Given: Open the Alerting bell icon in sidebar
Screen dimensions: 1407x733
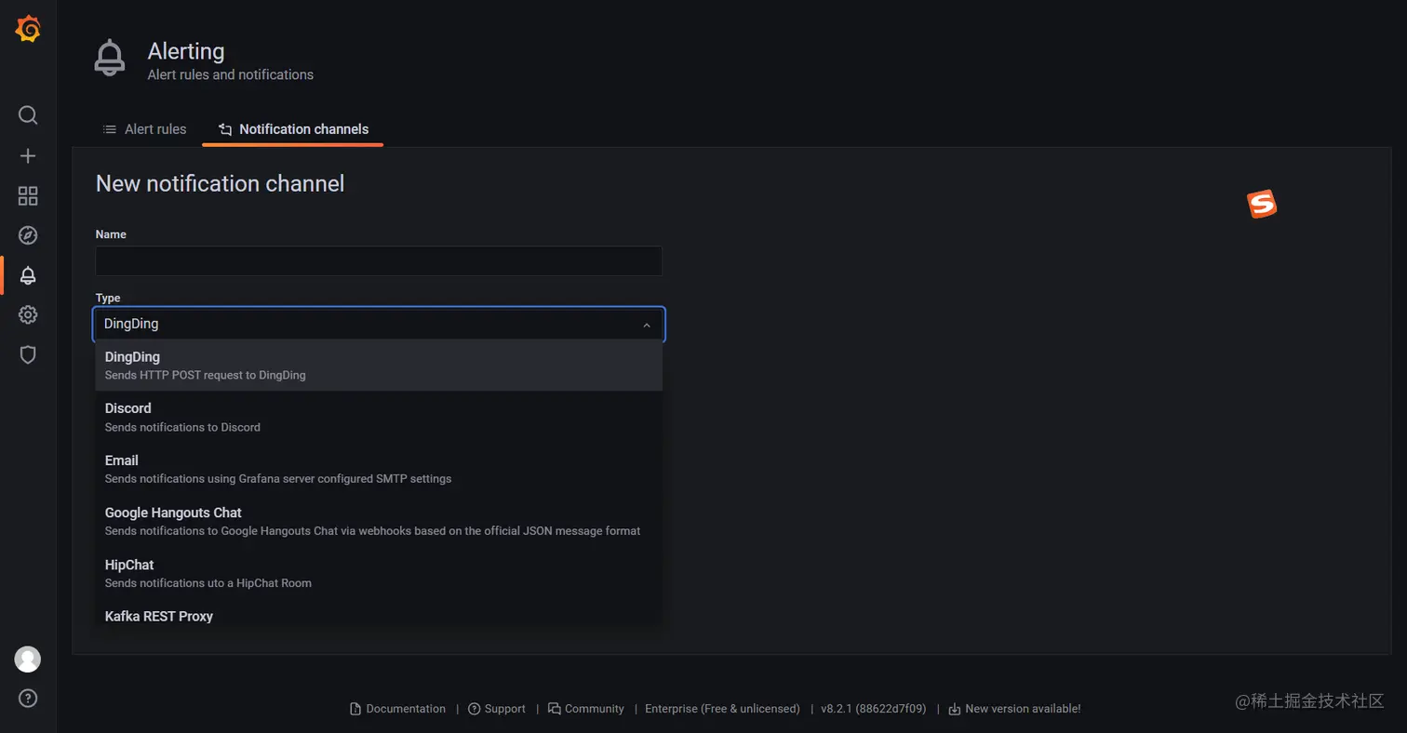Looking at the screenshot, I should 28,275.
